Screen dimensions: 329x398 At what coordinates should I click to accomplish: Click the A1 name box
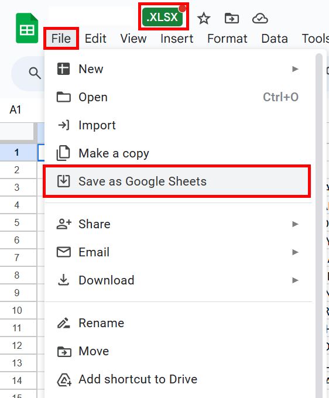[15, 110]
